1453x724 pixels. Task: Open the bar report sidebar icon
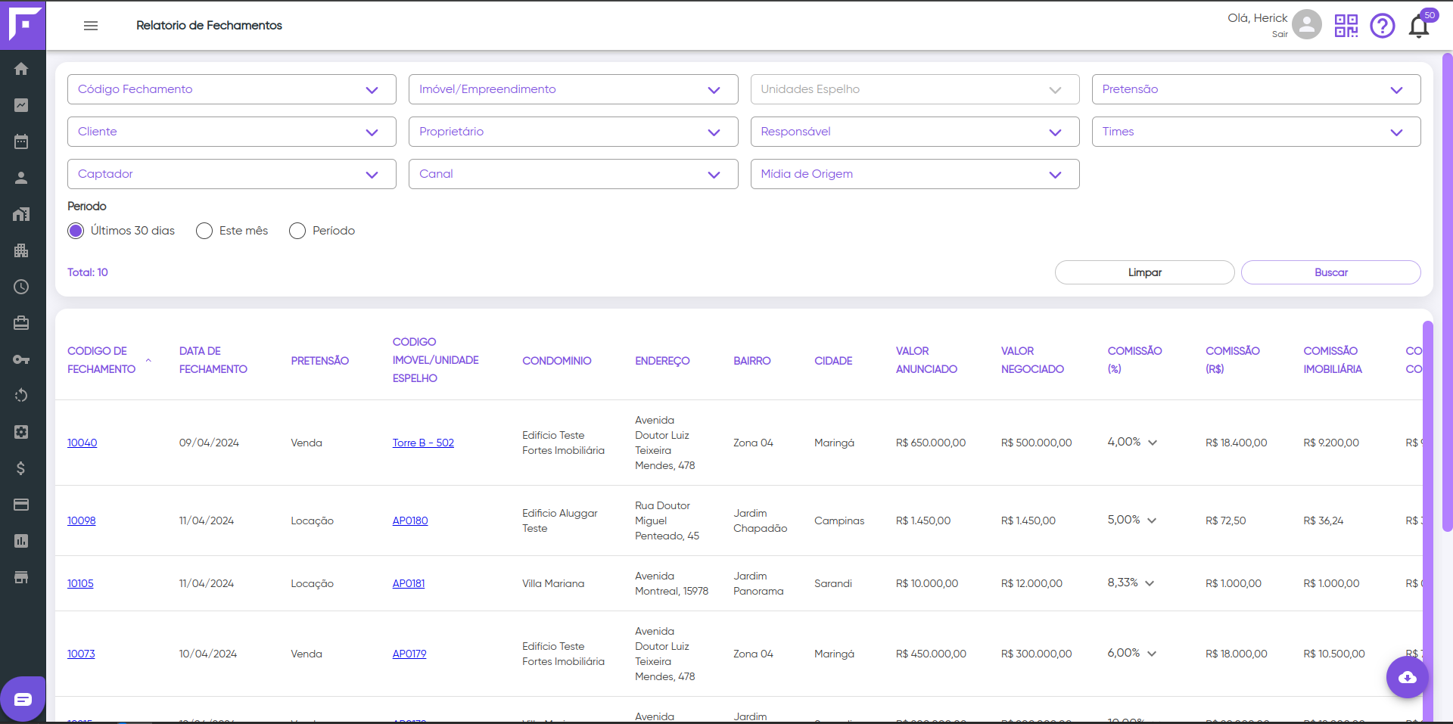21,541
